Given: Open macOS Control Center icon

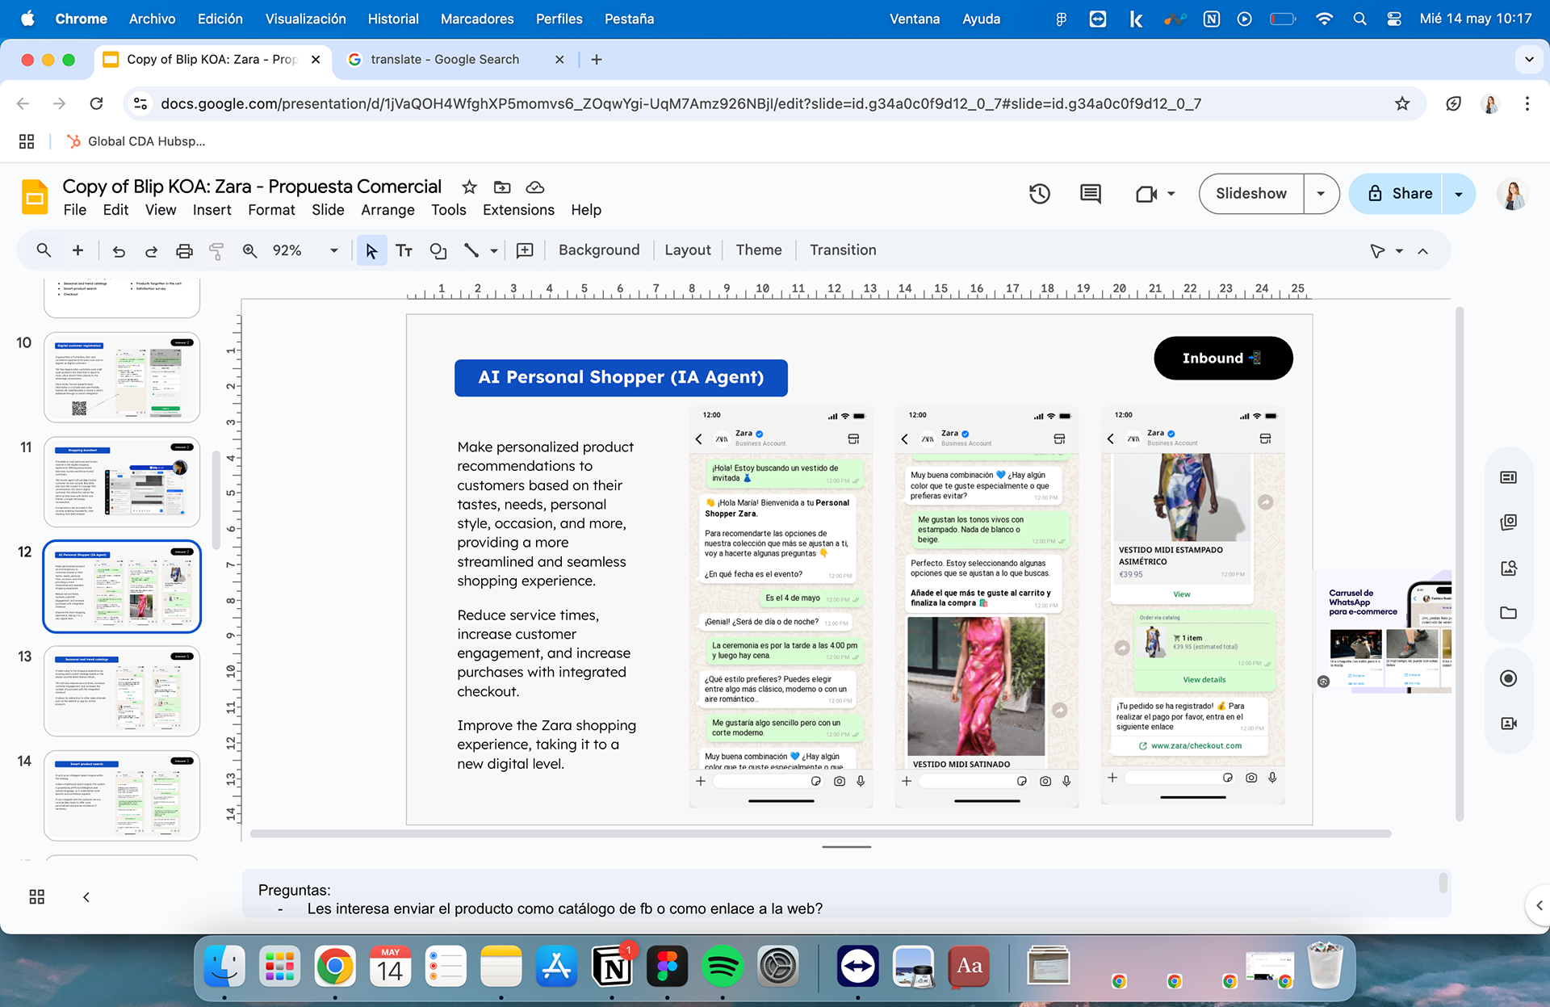Looking at the screenshot, I should pos(1394,19).
